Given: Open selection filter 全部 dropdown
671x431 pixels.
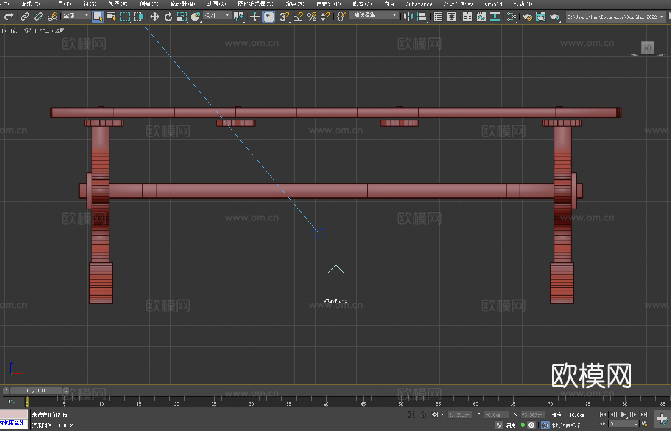Looking at the screenshot, I should (x=76, y=15).
